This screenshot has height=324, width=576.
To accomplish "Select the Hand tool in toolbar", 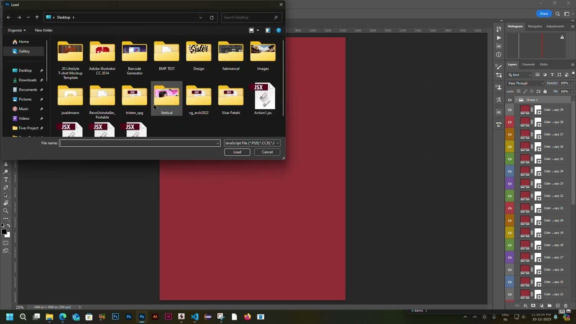I will (x=6, y=202).
